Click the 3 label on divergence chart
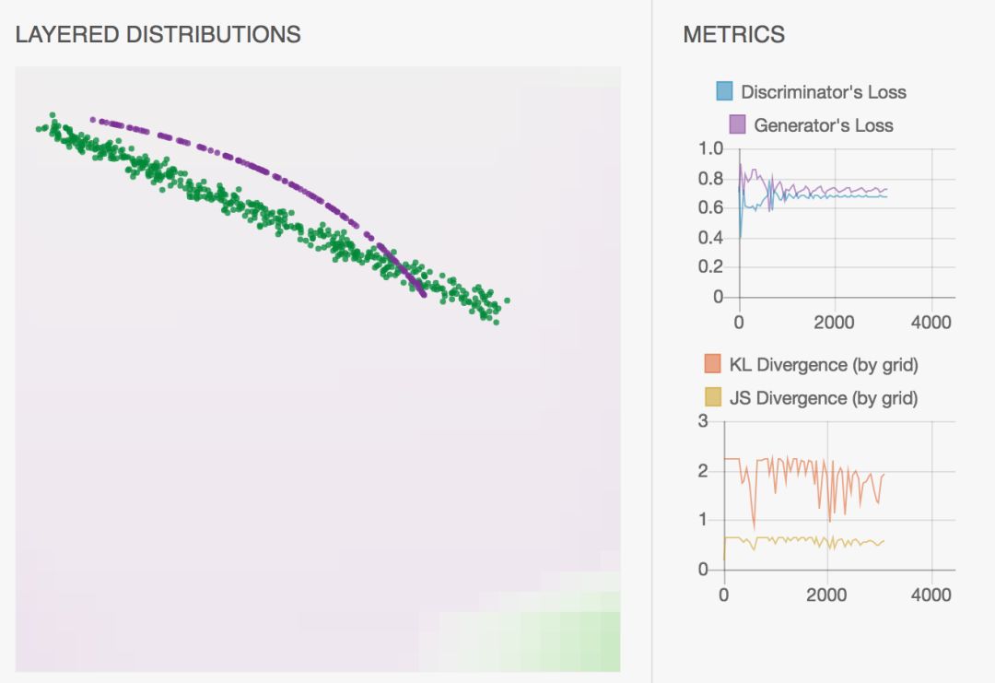The image size is (995, 683). pyautogui.click(x=702, y=421)
